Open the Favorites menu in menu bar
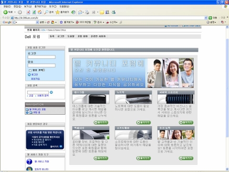Screen dimensions: 229x172 coord(40,6)
